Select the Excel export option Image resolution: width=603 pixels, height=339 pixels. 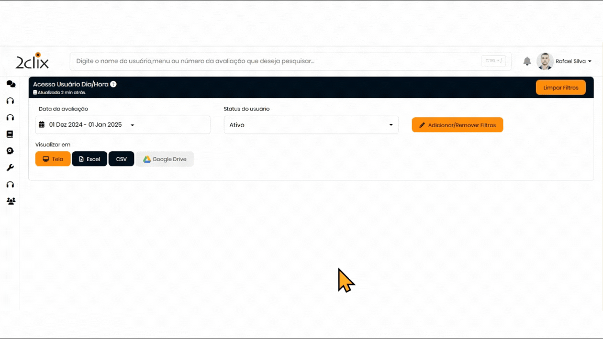pos(90,159)
